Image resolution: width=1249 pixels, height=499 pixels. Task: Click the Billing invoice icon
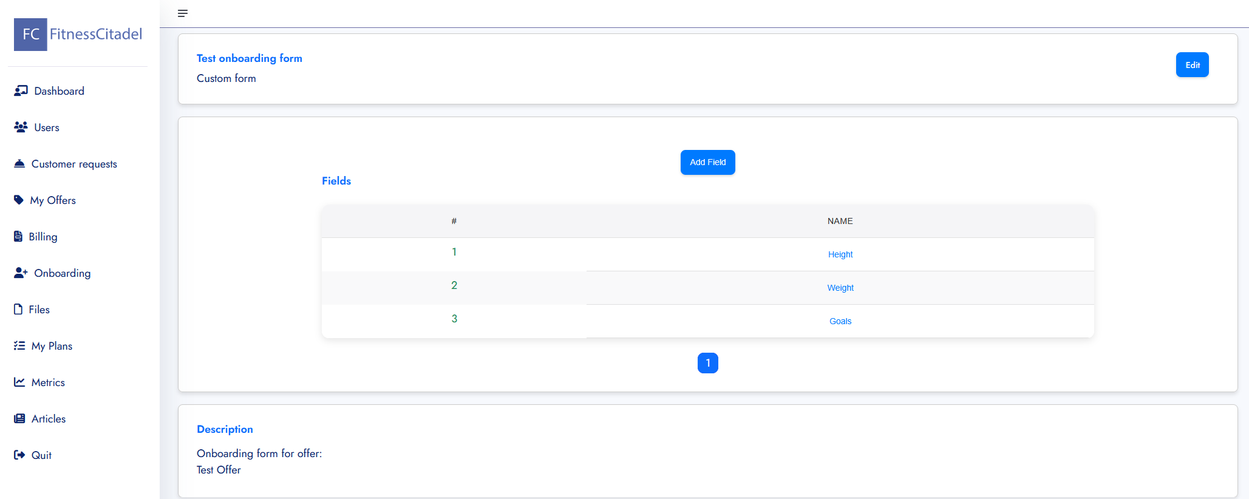[18, 236]
